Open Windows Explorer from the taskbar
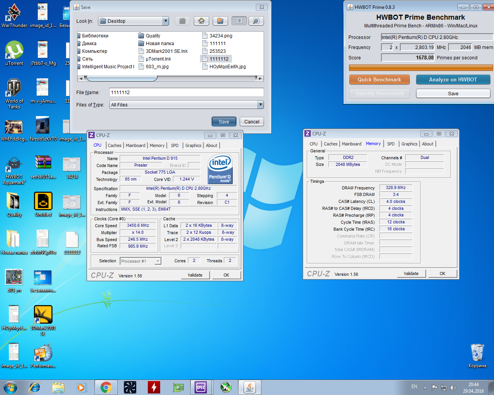The height and width of the screenshot is (395, 494). pos(58,387)
